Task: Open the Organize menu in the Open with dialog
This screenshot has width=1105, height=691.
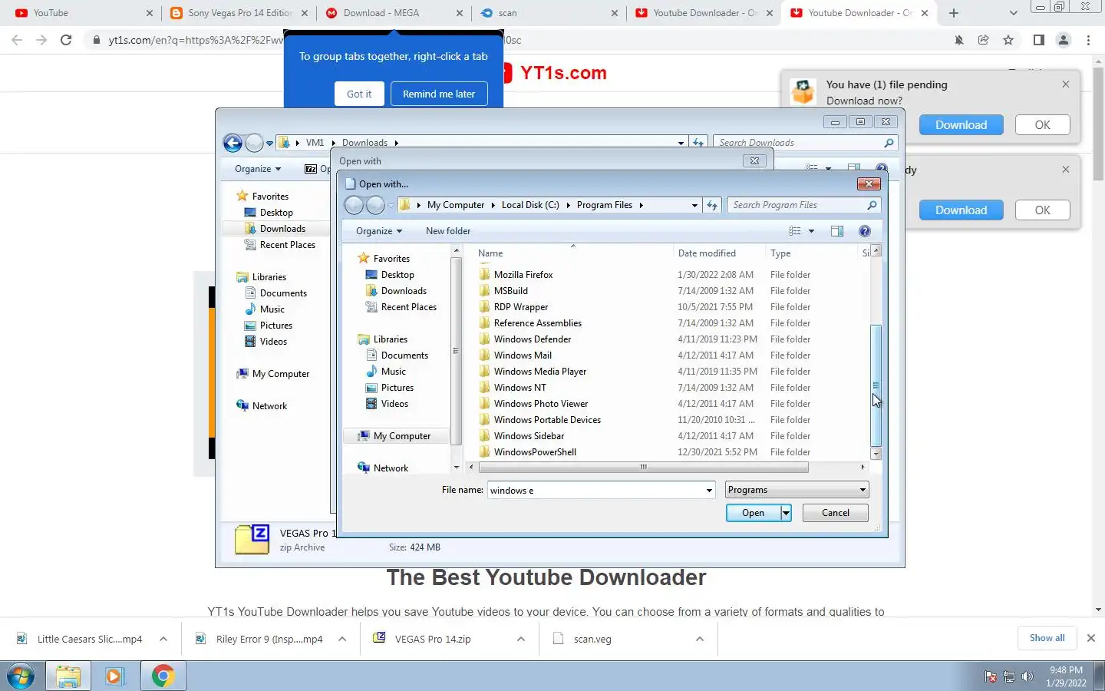Action: 379,231
